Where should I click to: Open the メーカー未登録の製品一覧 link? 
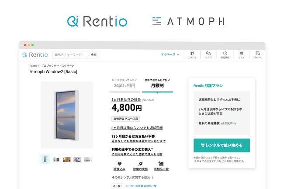point(141,186)
